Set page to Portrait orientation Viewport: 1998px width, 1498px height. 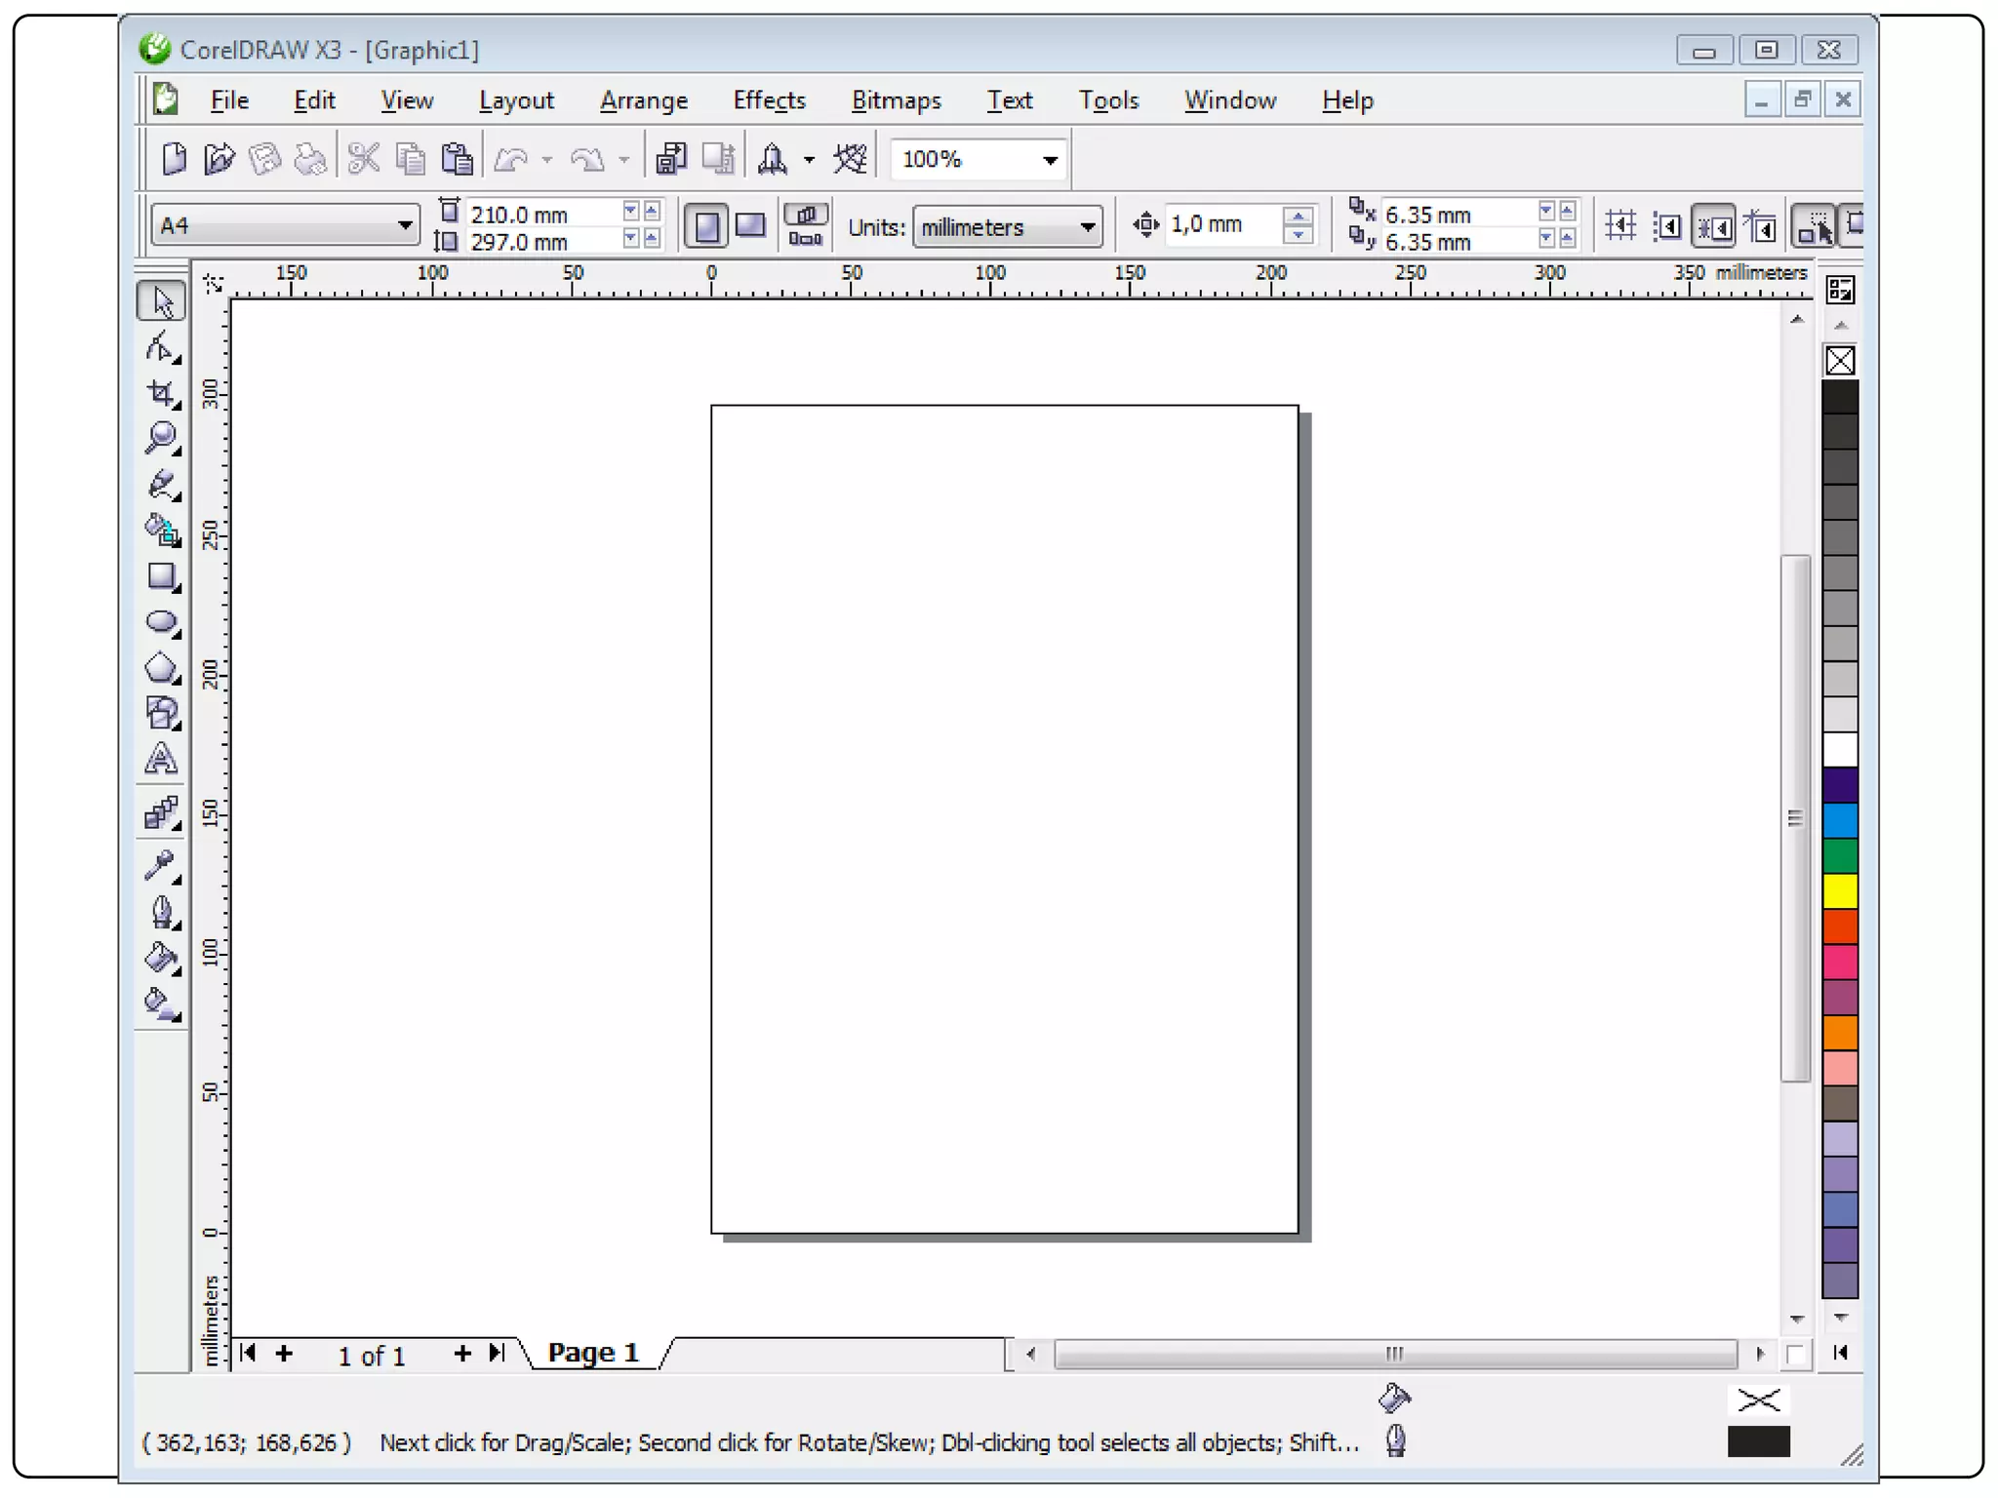point(706,226)
